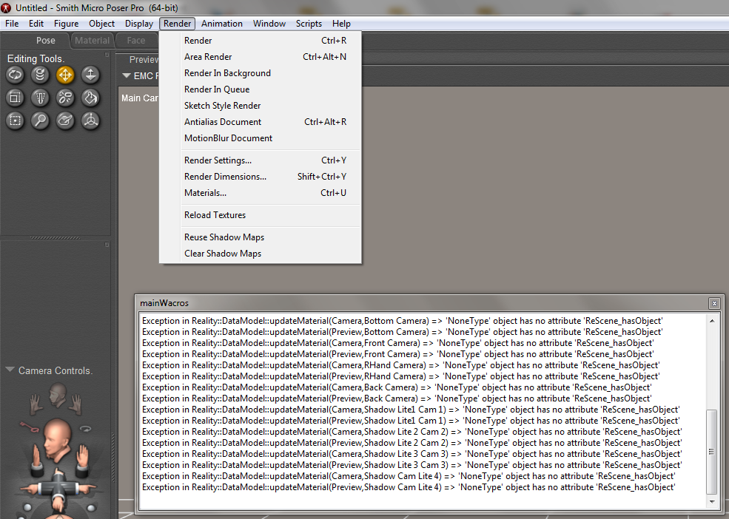Screen dimensions: 729x519
Task: Select the Morphing tool
Action: pos(65,121)
